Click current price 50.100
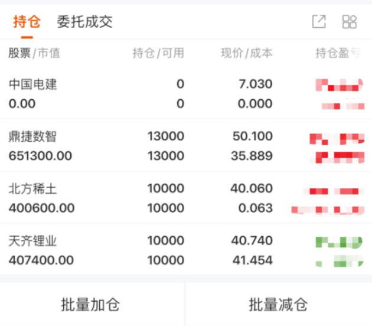The height and width of the screenshot is (326, 372). 253,136
